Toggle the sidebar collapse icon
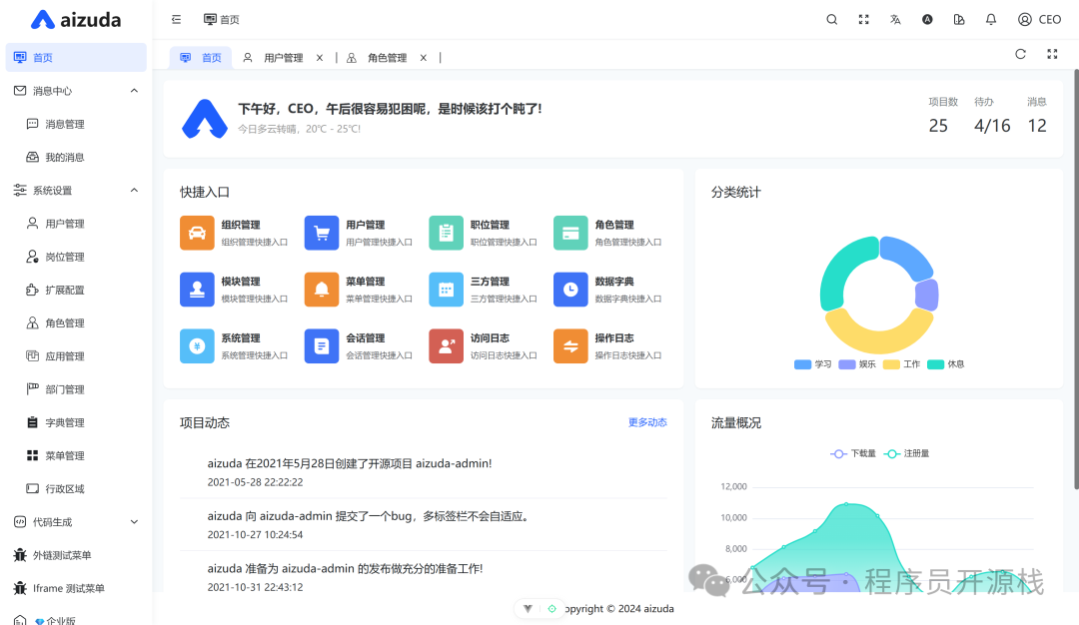Image resolution: width=1079 pixels, height=625 pixels. (176, 19)
